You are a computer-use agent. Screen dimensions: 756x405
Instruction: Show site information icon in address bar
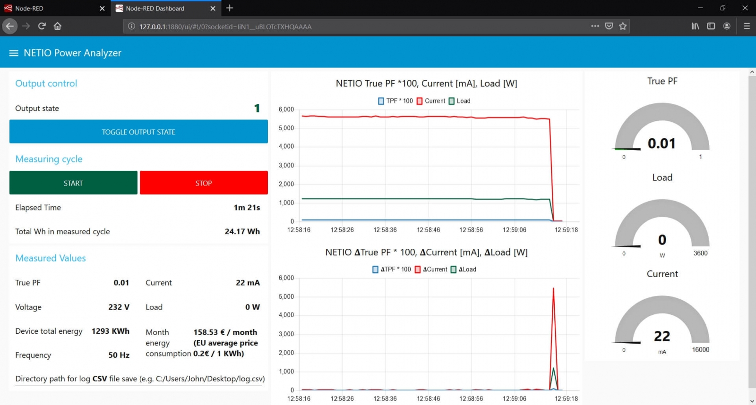pos(131,26)
